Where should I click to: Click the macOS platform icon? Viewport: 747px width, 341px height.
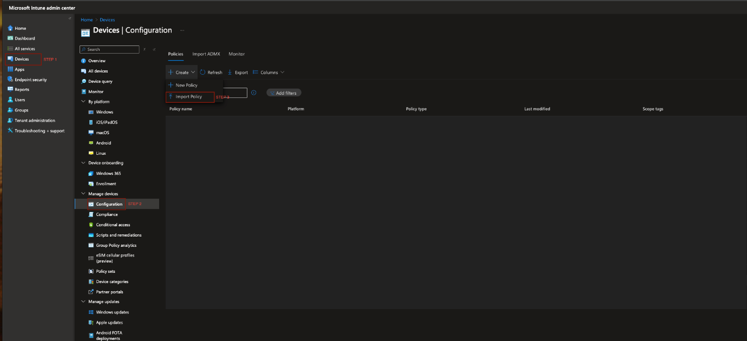tap(91, 133)
